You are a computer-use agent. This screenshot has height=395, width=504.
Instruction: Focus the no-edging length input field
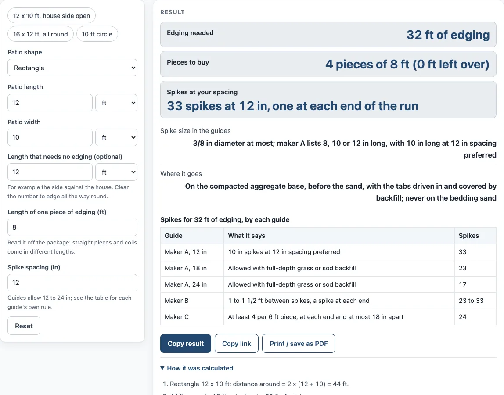50,172
